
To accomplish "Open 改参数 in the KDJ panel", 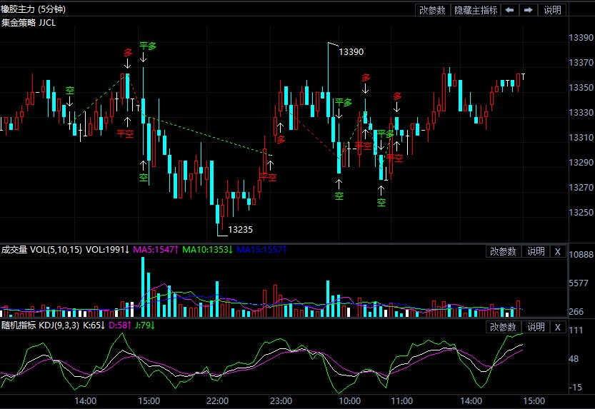I will [x=503, y=327].
